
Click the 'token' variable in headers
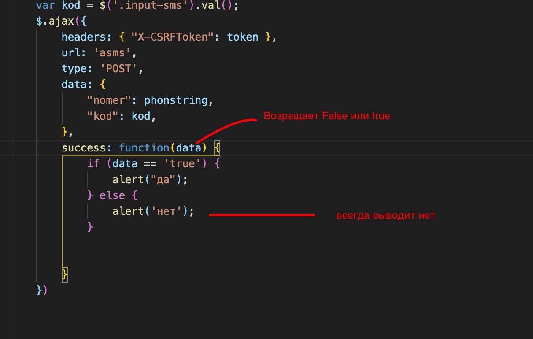(243, 37)
